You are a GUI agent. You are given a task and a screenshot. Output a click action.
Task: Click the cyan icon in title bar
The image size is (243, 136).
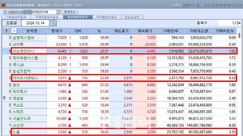pos(202,5)
